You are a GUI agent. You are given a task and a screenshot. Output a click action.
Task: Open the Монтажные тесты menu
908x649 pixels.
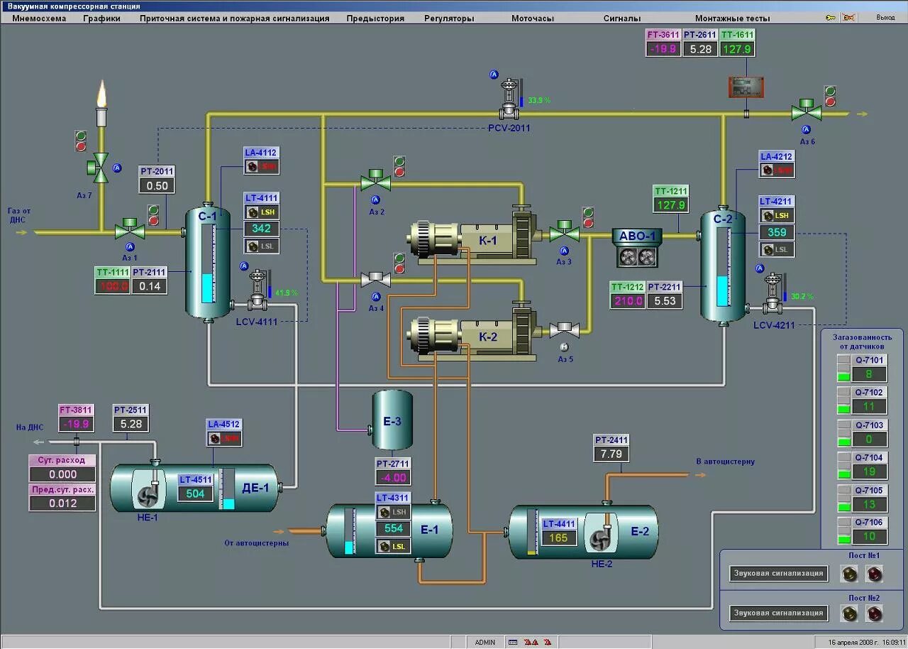click(732, 18)
